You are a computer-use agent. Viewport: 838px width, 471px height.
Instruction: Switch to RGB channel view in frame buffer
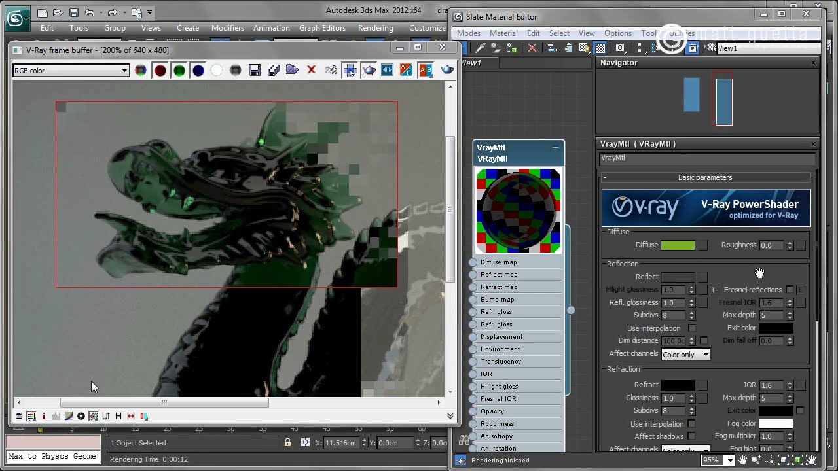(141, 71)
